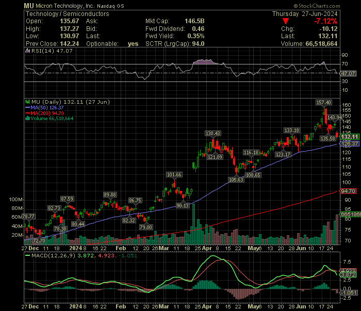Screen dimensions: 361x311
Task: Click the 123.17 price label
Action: tap(283, 154)
